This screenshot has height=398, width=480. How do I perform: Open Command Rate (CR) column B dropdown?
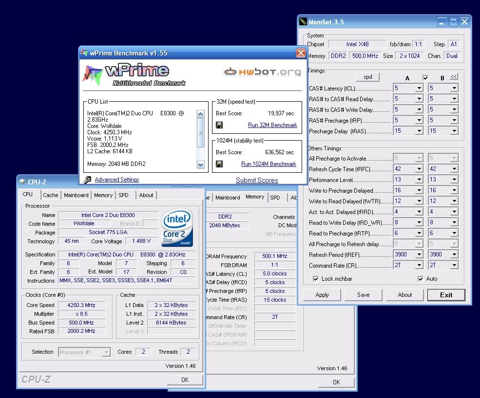tap(454, 265)
